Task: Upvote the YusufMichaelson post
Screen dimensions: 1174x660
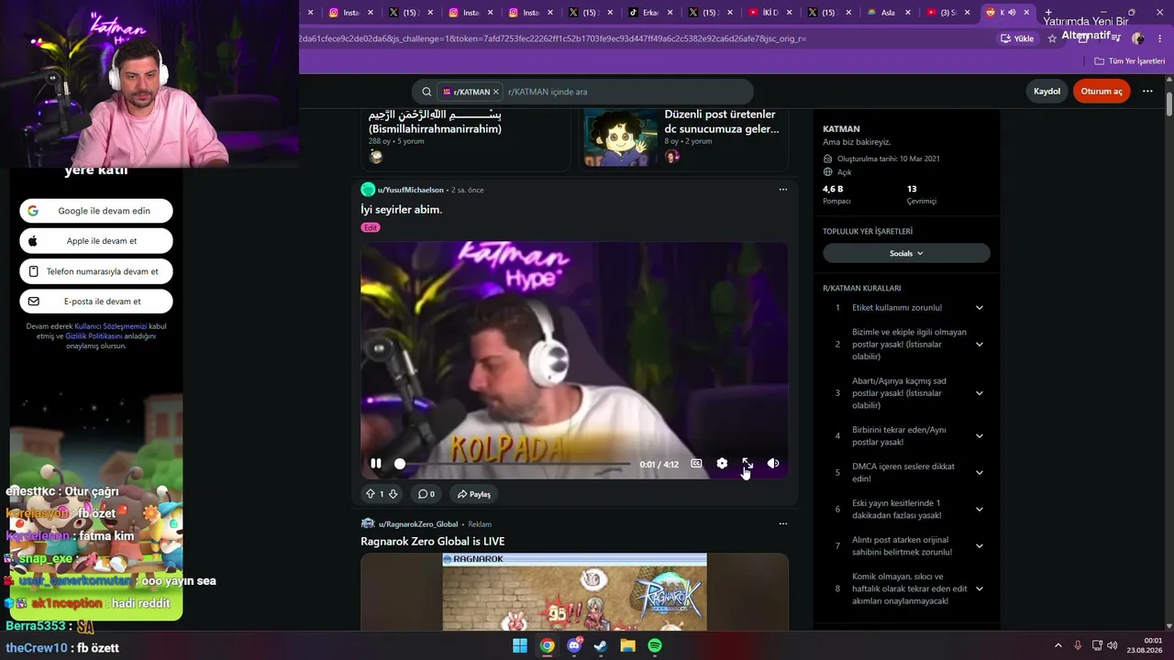Action: point(371,494)
